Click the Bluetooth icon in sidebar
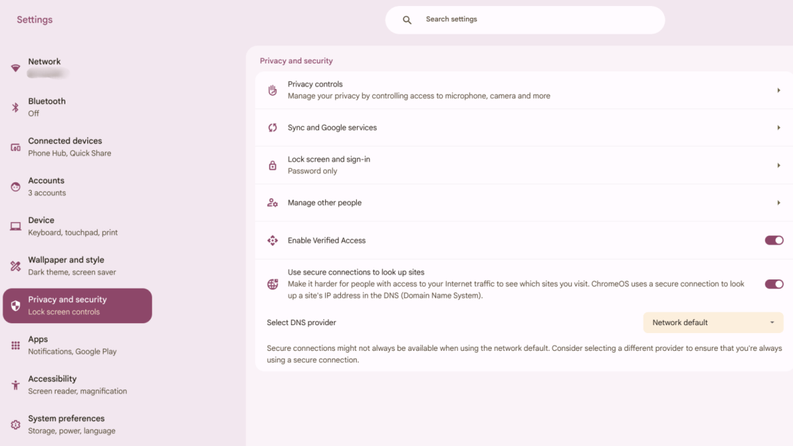The width and height of the screenshot is (793, 446). pos(15,106)
